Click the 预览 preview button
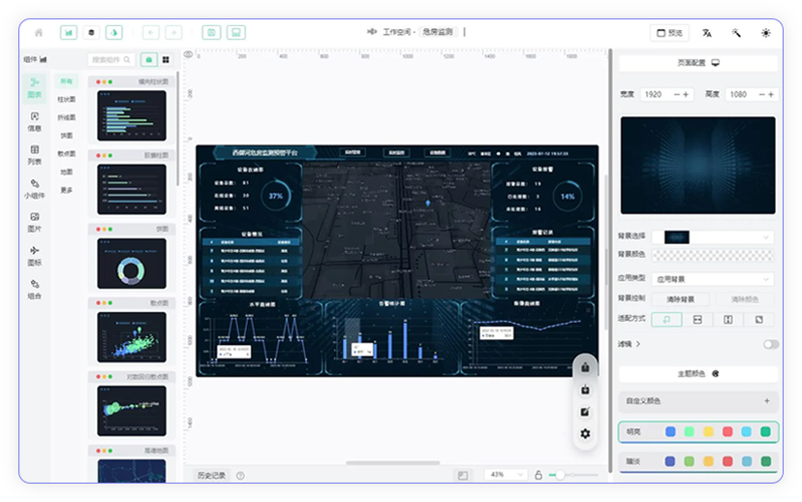 [669, 32]
